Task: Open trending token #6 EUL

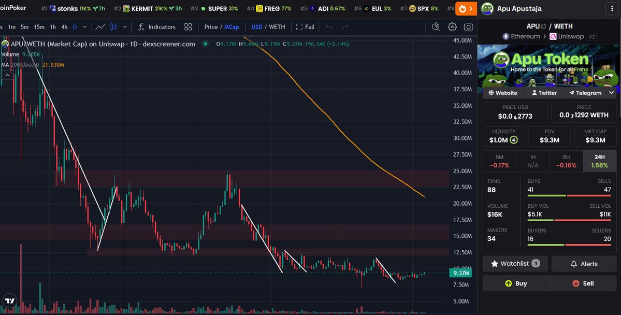Action: click(x=373, y=8)
